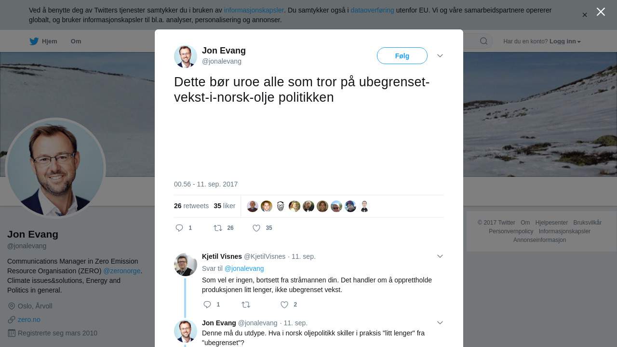Viewport: 617px width, 347px height.
Task: Open the Logg inn dropdown
Action: (x=565, y=41)
